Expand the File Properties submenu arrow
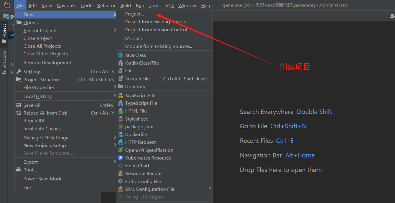The width and height of the screenshot is (395, 203). (115, 87)
